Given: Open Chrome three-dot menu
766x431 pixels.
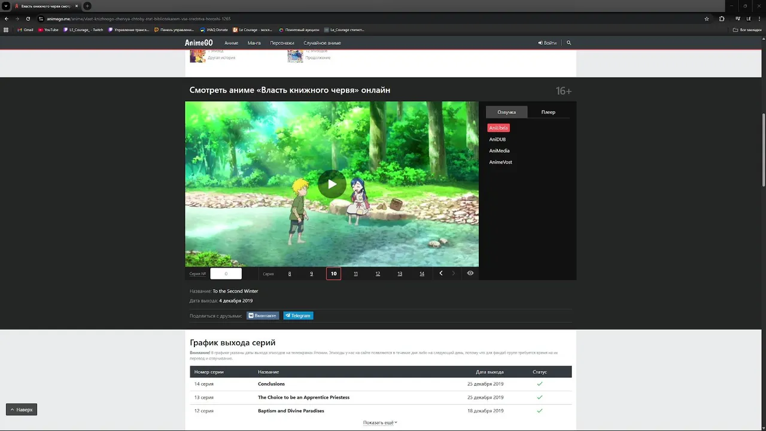Looking at the screenshot, I should coord(759,19).
